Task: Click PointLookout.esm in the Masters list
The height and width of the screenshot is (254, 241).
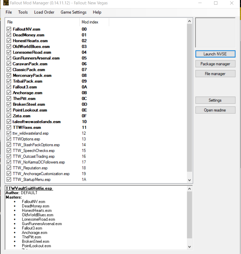Action: 36,246
